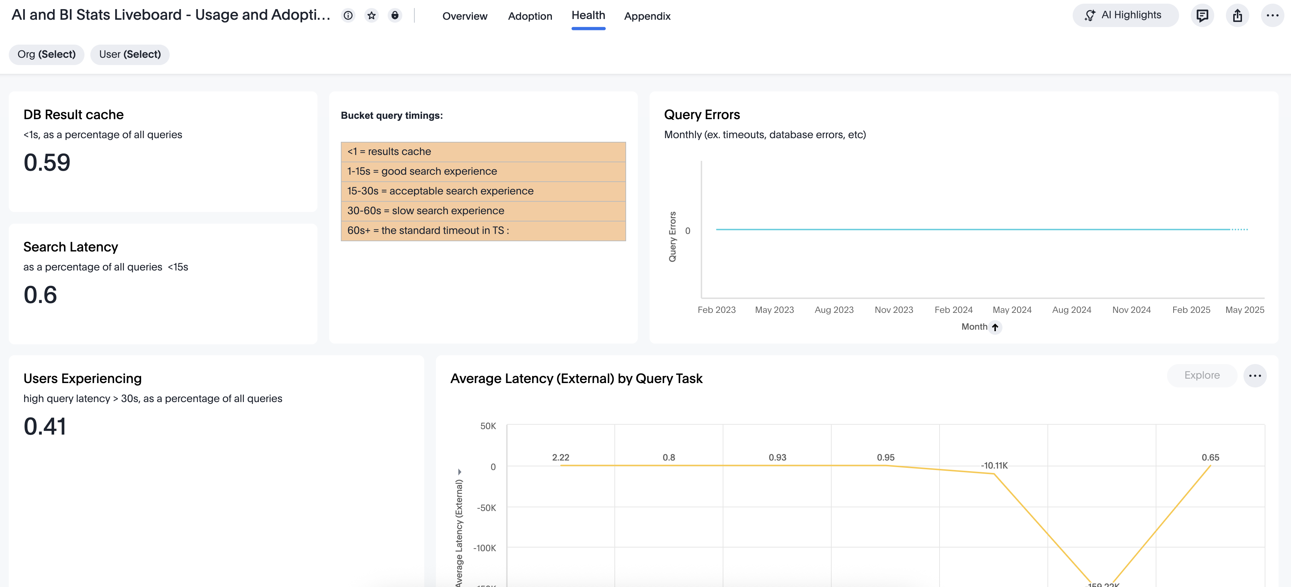Click the lock icon beside title

pyautogui.click(x=395, y=15)
